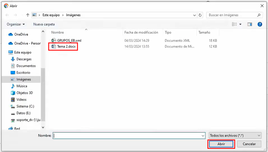
Task: Open Descargas folder in sidebar
Action: (x=24, y=59)
